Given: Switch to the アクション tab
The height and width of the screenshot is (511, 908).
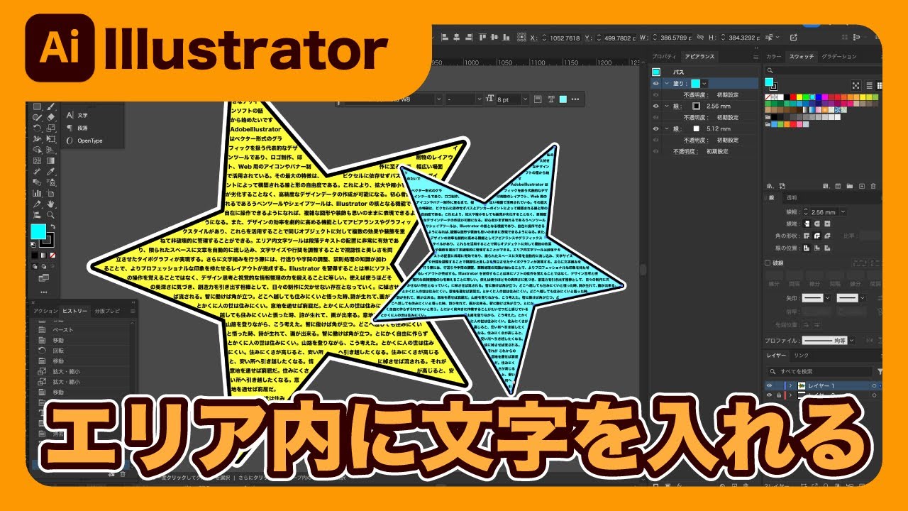Looking at the screenshot, I should point(45,311).
